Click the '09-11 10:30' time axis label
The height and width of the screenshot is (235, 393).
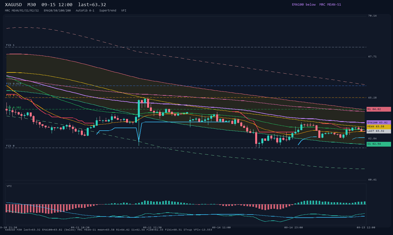(x=80, y=227)
